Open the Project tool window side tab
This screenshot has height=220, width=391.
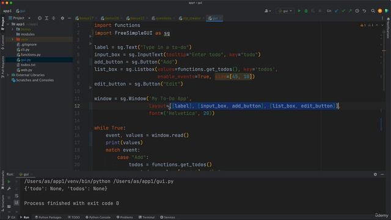pyautogui.click(x=2, y=23)
